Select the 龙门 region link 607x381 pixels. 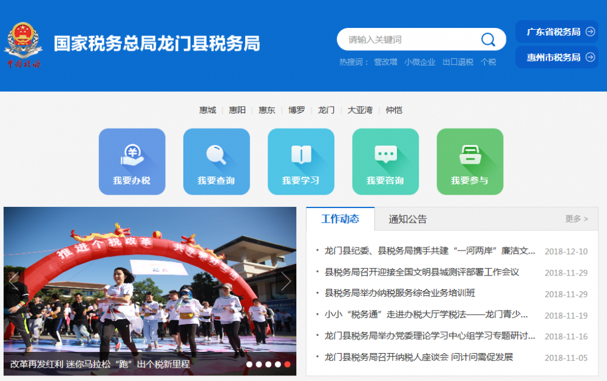tap(326, 110)
